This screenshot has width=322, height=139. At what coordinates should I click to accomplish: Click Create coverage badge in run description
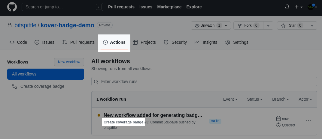point(123,122)
